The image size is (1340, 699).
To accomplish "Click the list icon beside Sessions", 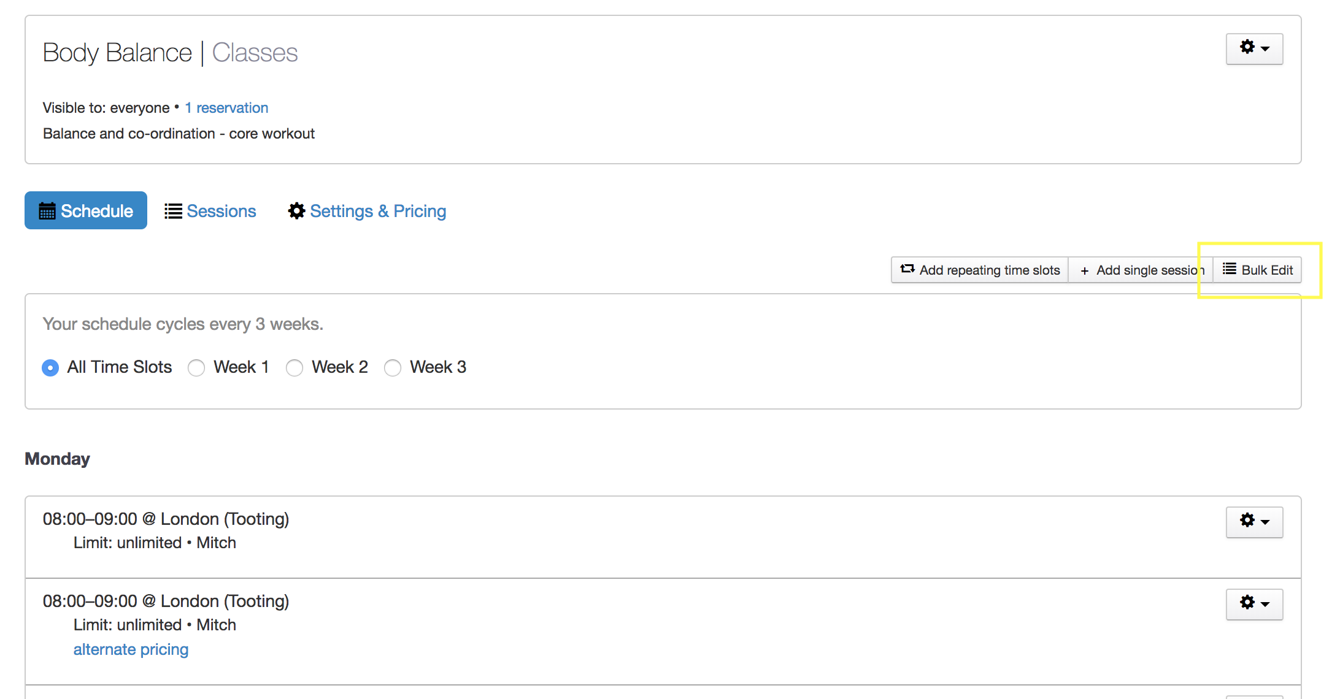I will (173, 212).
